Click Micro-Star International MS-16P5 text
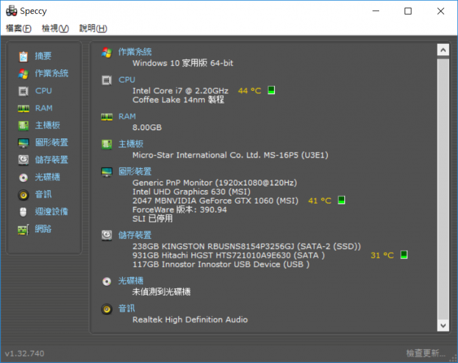Screen dimensions: 458x363 click(230, 155)
